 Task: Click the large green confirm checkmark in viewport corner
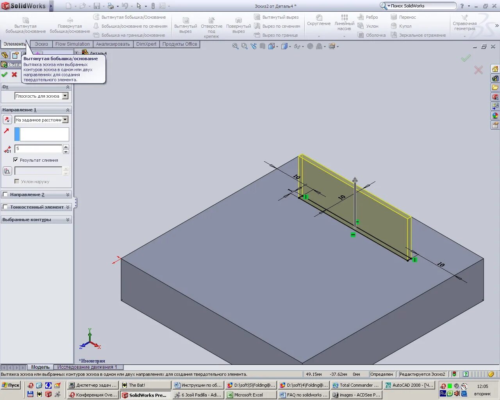(x=466, y=58)
